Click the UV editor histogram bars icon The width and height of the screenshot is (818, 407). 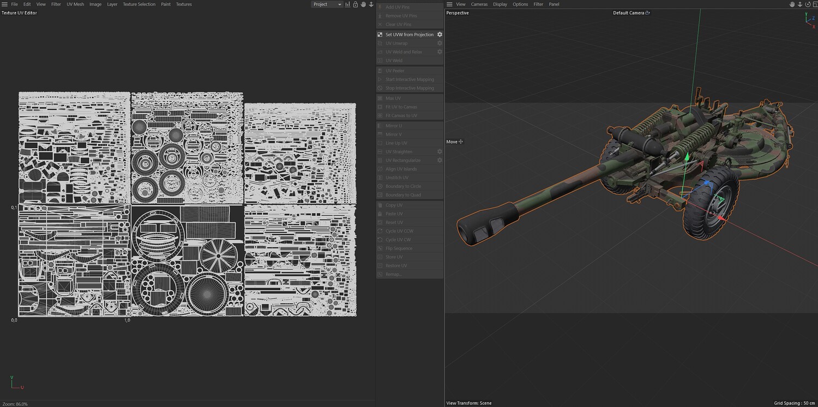[347, 4]
